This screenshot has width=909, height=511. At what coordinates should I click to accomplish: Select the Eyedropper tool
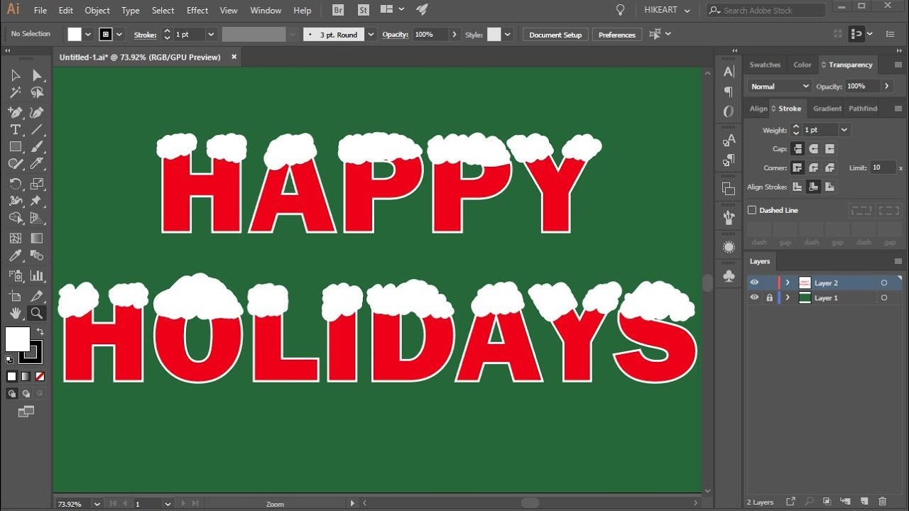(x=16, y=256)
